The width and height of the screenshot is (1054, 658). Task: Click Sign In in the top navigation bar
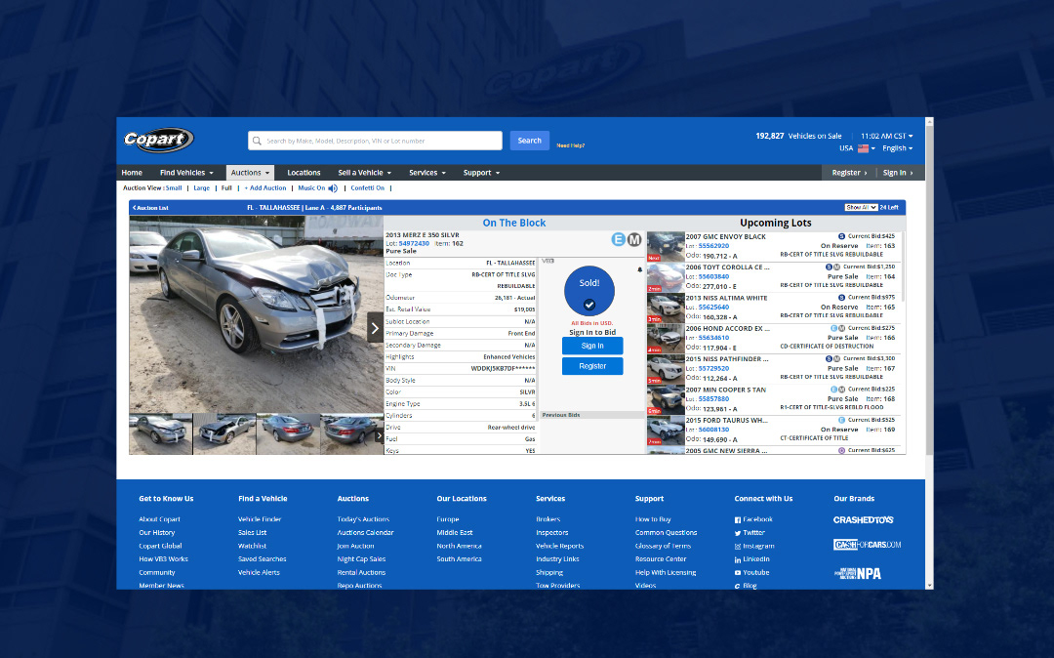(x=898, y=173)
